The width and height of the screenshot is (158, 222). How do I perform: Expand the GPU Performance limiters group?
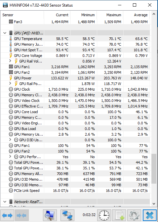(10, 156)
